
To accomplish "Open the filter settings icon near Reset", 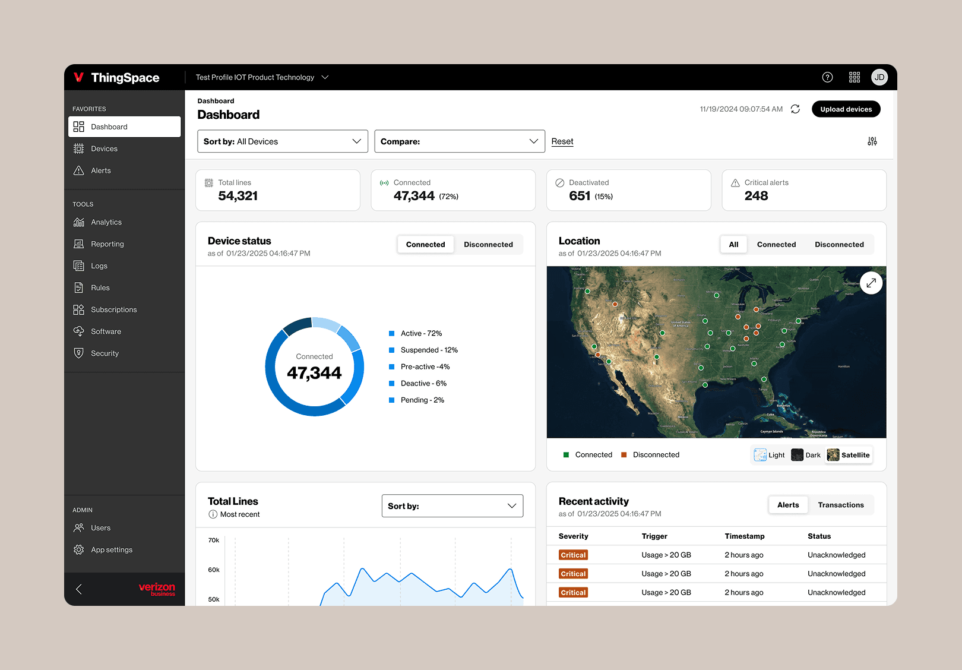I will pos(872,141).
